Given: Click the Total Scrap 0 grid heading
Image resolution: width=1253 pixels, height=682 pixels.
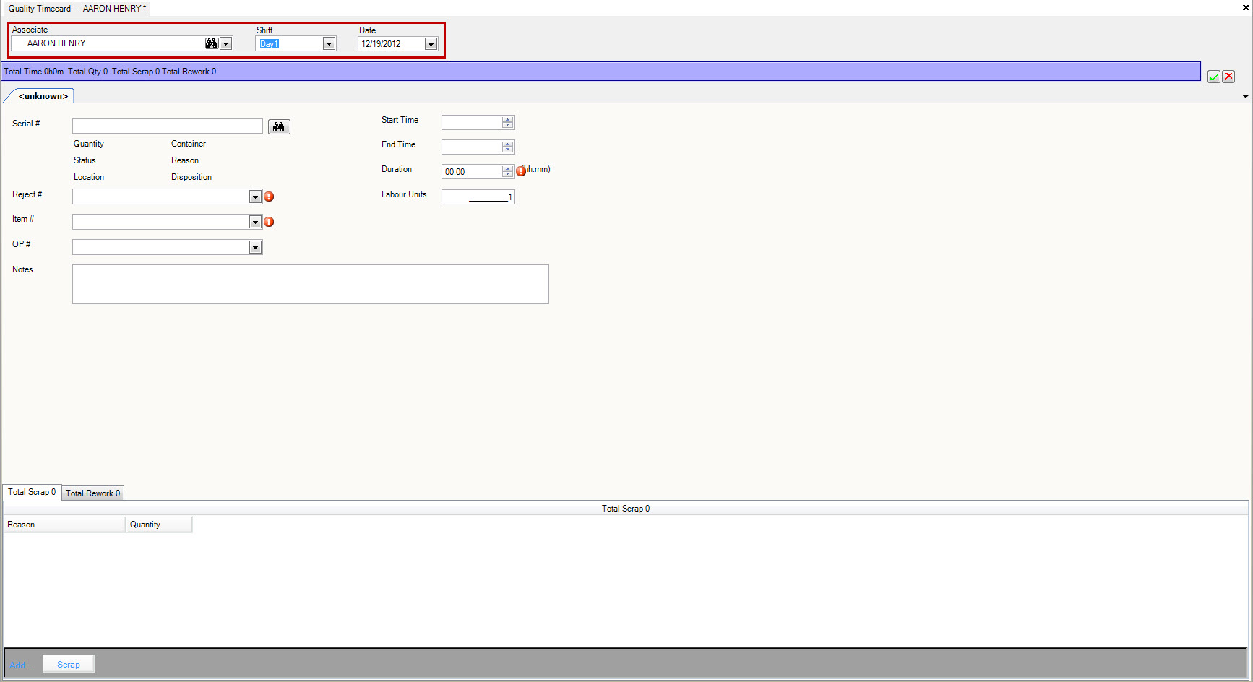Looking at the screenshot, I should (x=626, y=509).
